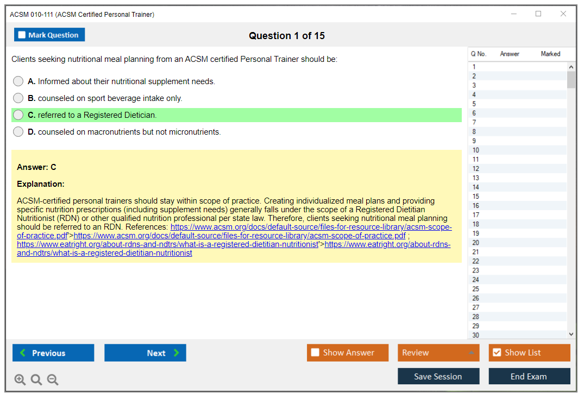584x399 pixels.
Task: Open the Review dropdown
Action: 438,352
